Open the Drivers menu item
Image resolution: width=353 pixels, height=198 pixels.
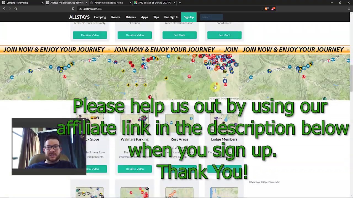coord(131,17)
